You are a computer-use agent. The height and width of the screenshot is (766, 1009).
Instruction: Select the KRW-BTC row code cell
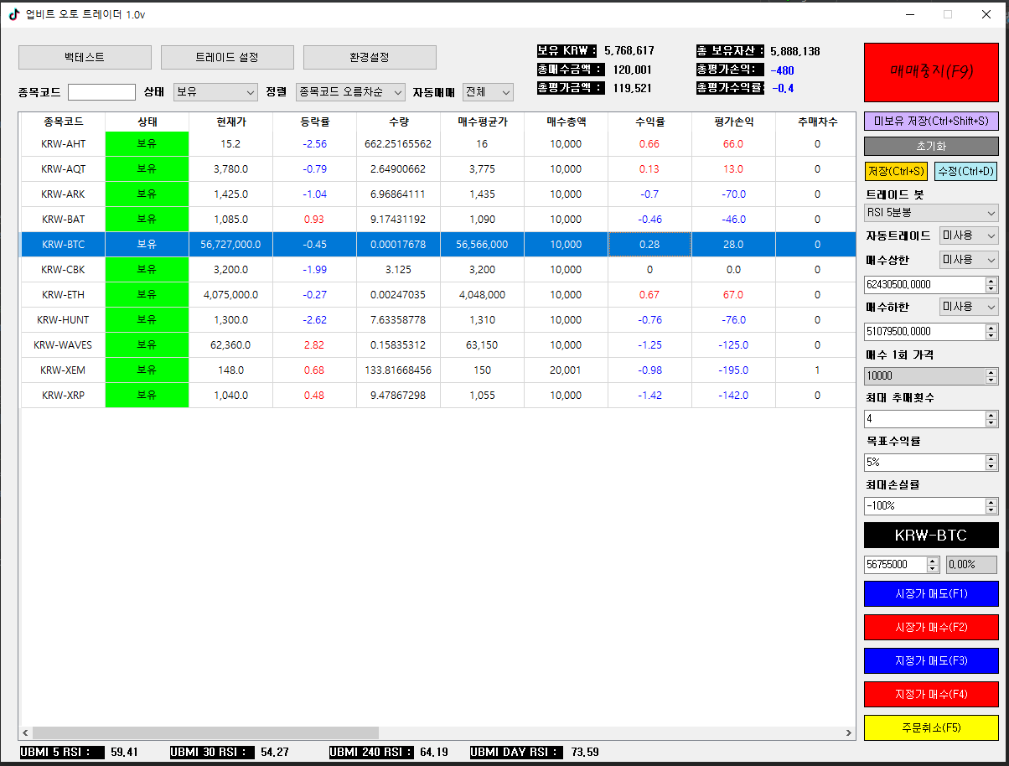[63, 245]
